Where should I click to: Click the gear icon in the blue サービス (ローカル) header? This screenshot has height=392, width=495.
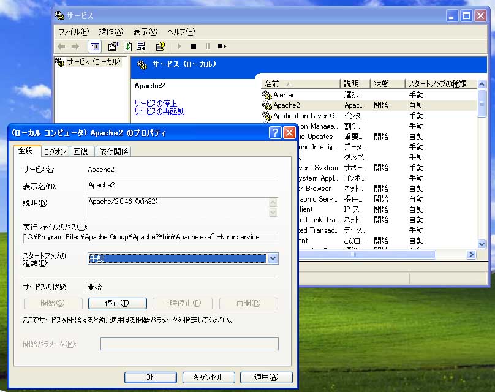pyautogui.click(x=142, y=65)
